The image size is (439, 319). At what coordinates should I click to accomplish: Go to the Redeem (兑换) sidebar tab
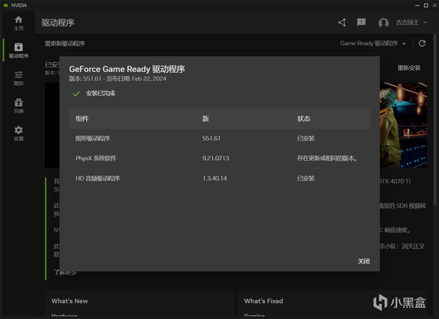pos(19,106)
